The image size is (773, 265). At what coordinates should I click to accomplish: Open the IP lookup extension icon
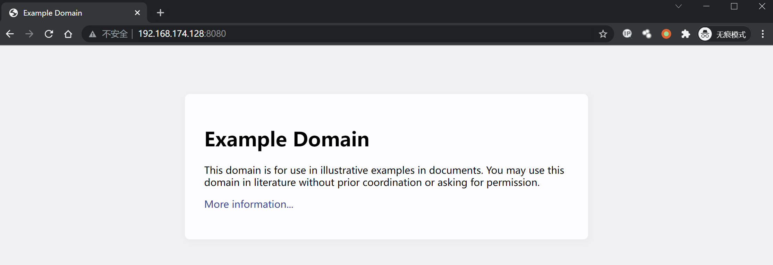coord(627,34)
